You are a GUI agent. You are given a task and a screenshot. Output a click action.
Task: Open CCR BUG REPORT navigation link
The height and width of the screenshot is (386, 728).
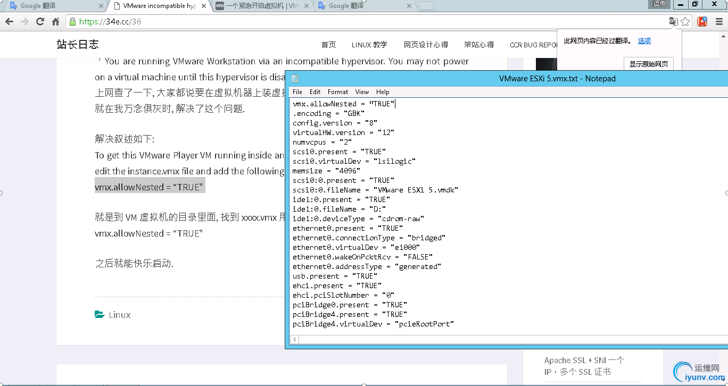coord(533,45)
